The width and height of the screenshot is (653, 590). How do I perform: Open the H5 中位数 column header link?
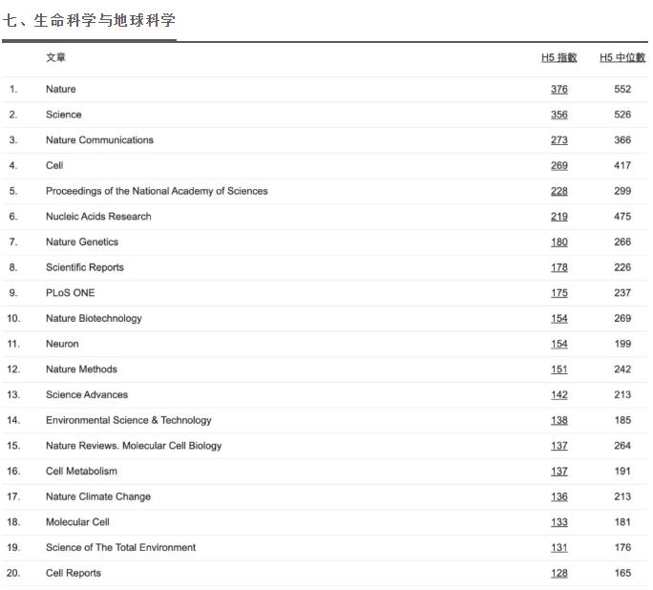pyautogui.click(x=622, y=57)
